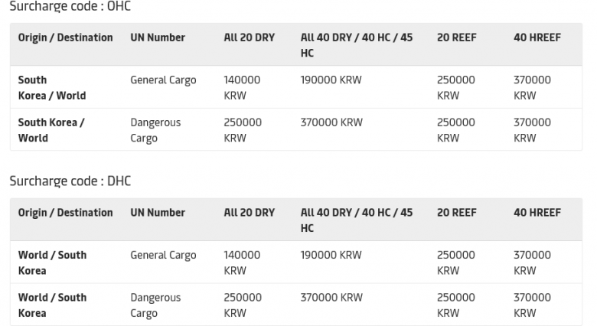Click OHC table 'UN Number' column header
597x326 pixels.
(158, 37)
